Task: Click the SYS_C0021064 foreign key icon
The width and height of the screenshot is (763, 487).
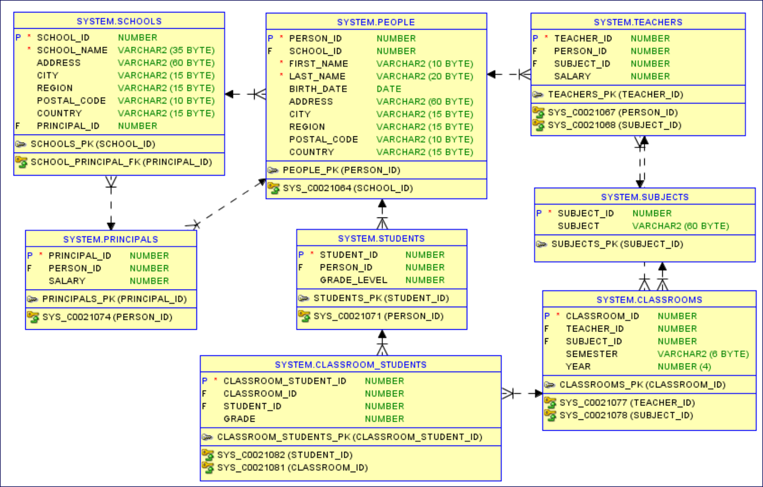Action: (274, 188)
